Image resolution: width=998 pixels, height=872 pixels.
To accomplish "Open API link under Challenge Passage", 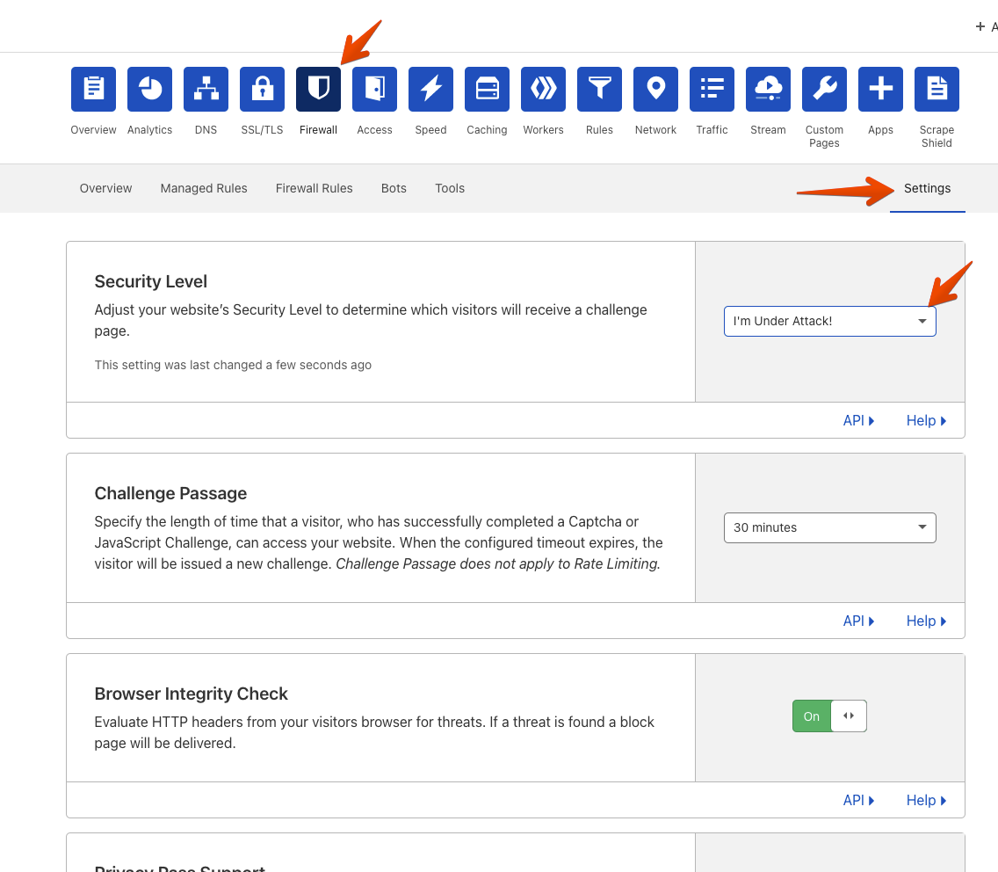I will 858,621.
